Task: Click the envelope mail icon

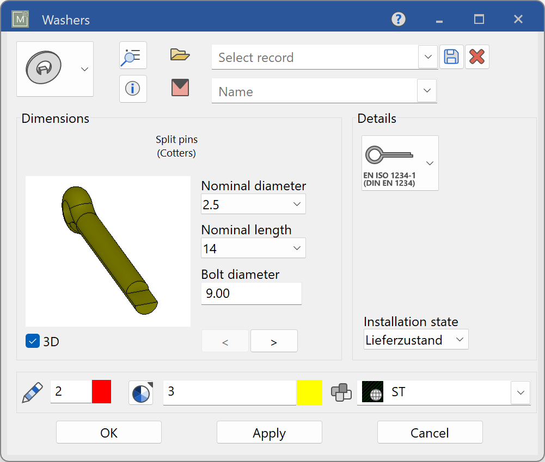Action: [179, 89]
